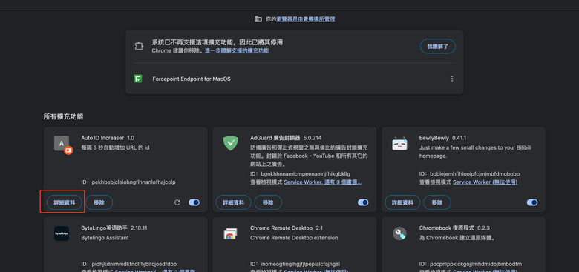The image size is (579, 272).
Task: Click the Forcepoint Endpoint green icon
Action: pos(138,79)
